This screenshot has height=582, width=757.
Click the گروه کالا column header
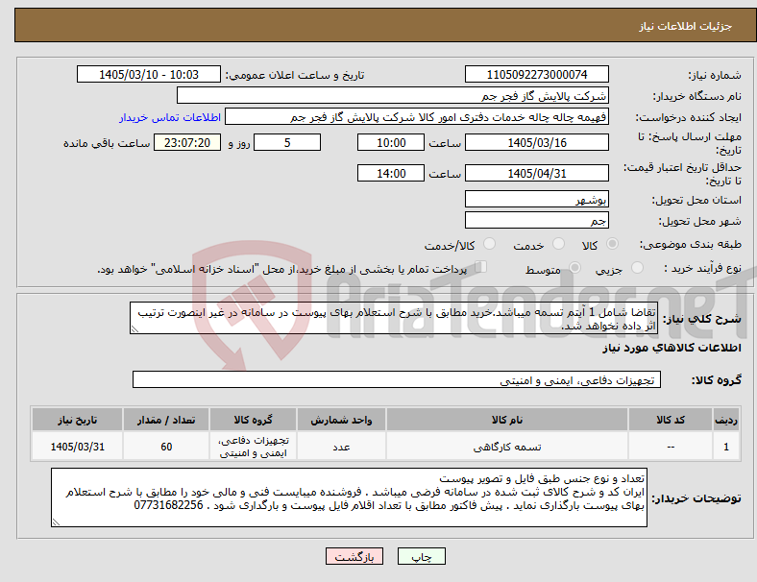point(253,420)
